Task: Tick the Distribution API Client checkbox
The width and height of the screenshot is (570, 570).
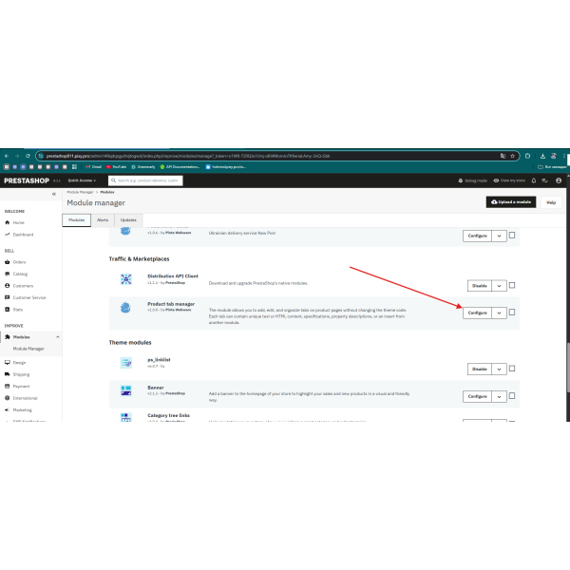Action: (x=512, y=285)
